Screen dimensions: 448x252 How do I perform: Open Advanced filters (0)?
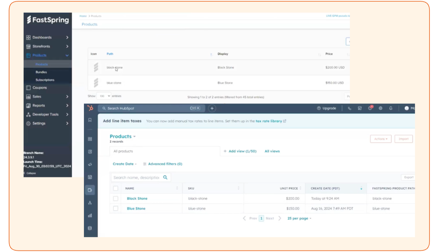pyautogui.click(x=163, y=164)
